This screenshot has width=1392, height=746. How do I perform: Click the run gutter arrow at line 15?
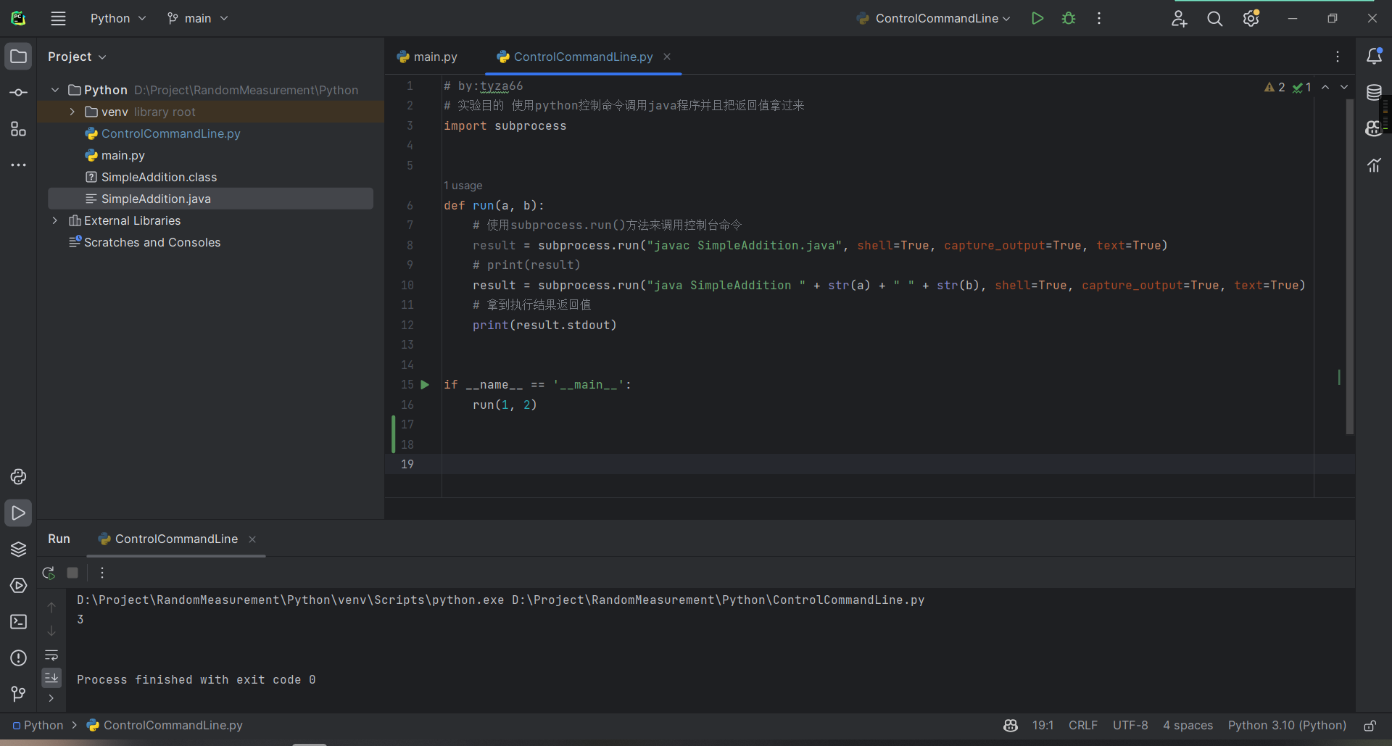[x=426, y=385]
